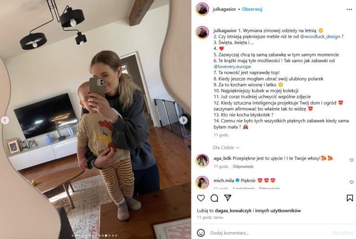The height and width of the screenshot is (239, 356).
Task: Open the @woodluck_design mention link
Action: tap(320, 37)
